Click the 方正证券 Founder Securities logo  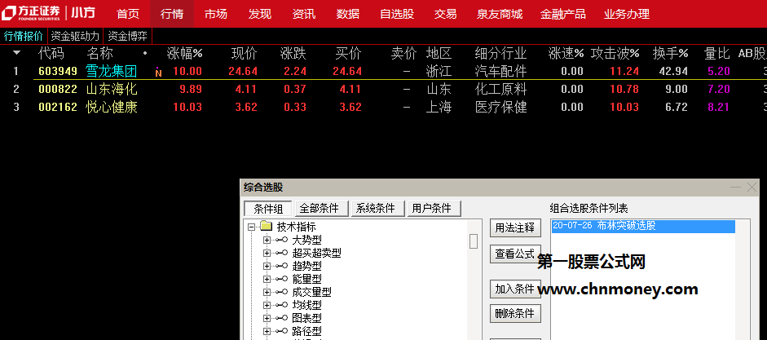(x=33, y=13)
